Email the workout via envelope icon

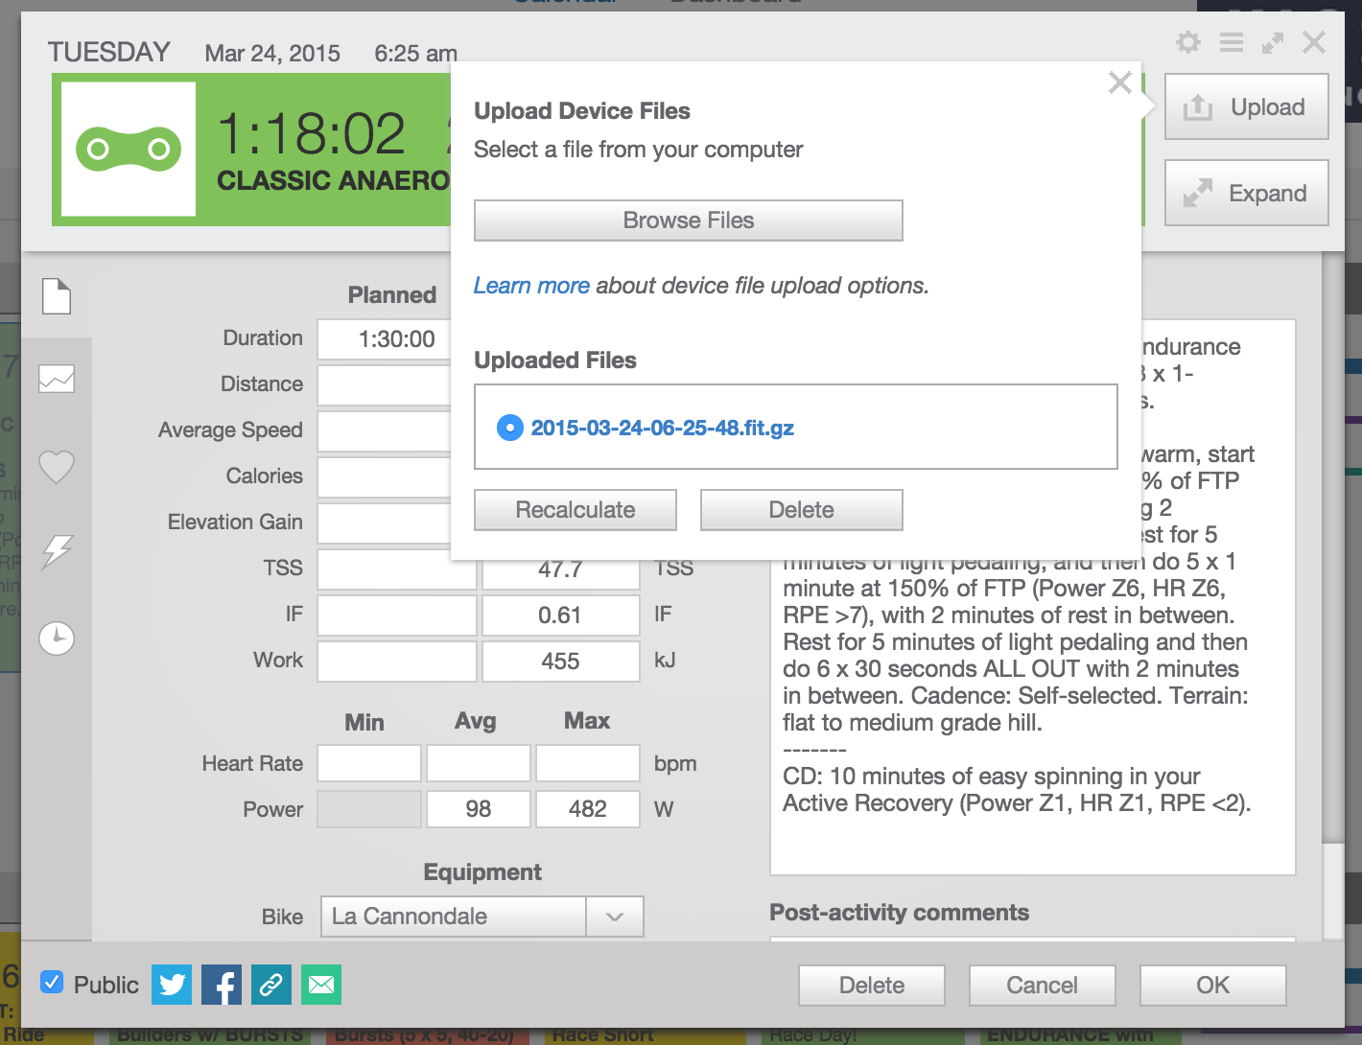[x=321, y=985]
